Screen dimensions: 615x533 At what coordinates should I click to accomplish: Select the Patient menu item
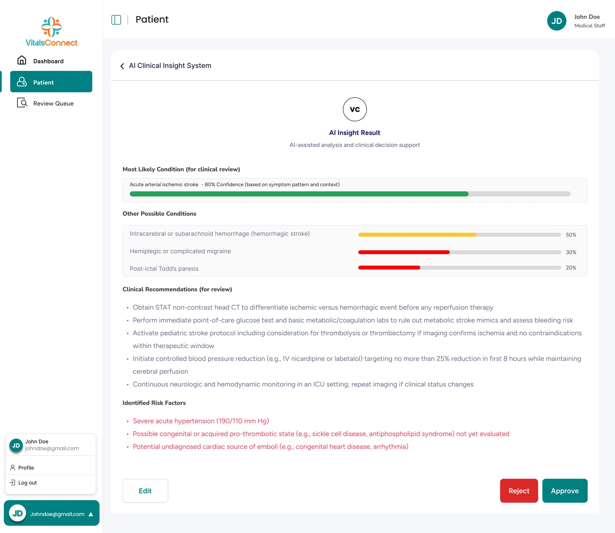point(51,82)
